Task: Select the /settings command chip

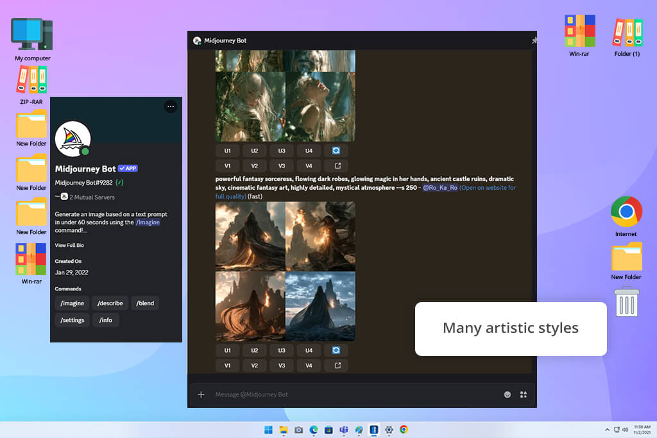Action: tap(72, 320)
